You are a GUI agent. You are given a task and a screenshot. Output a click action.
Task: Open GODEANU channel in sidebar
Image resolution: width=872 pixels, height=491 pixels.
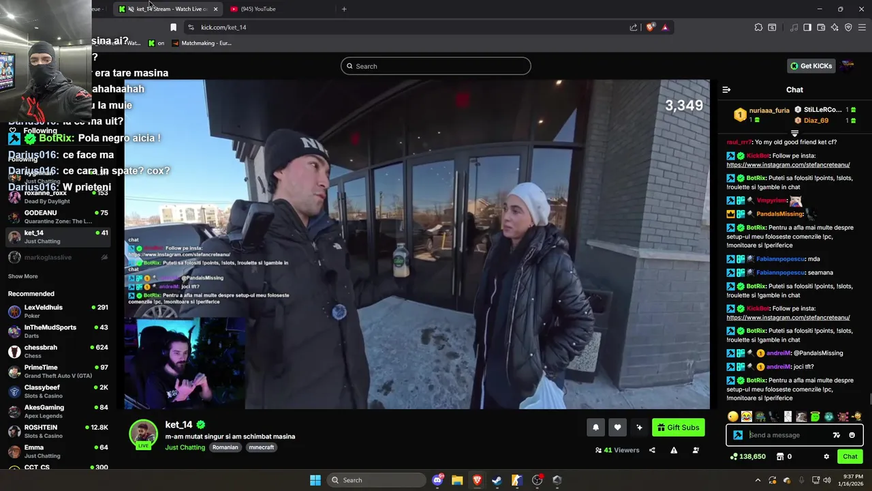point(57,217)
